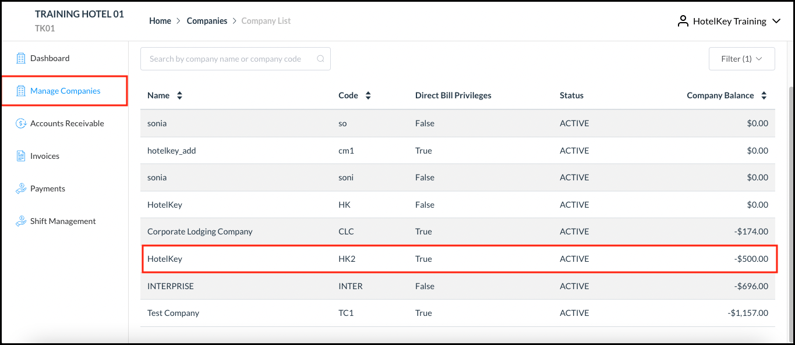Click the Companies breadcrumb link
Image resolution: width=795 pixels, height=345 pixels.
(207, 21)
